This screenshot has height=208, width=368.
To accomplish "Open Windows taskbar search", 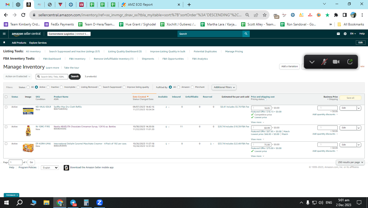I will tap(19, 203).
